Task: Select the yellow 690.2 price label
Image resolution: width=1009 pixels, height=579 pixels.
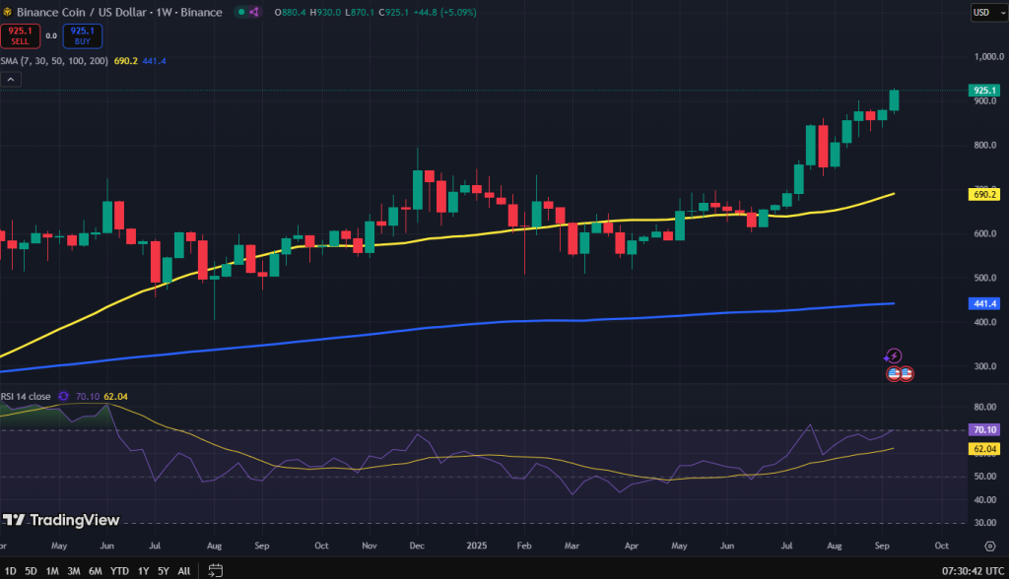Action: coord(986,196)
